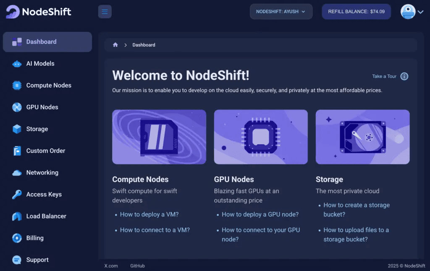This screenshot has width=430, height=271.
Task: Click the user avatar icon
Action: 408,11
